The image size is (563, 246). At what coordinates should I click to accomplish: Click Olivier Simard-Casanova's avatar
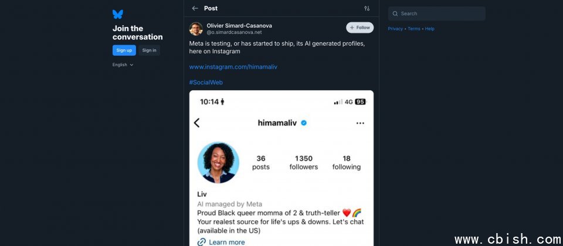(x=196, y=29)
